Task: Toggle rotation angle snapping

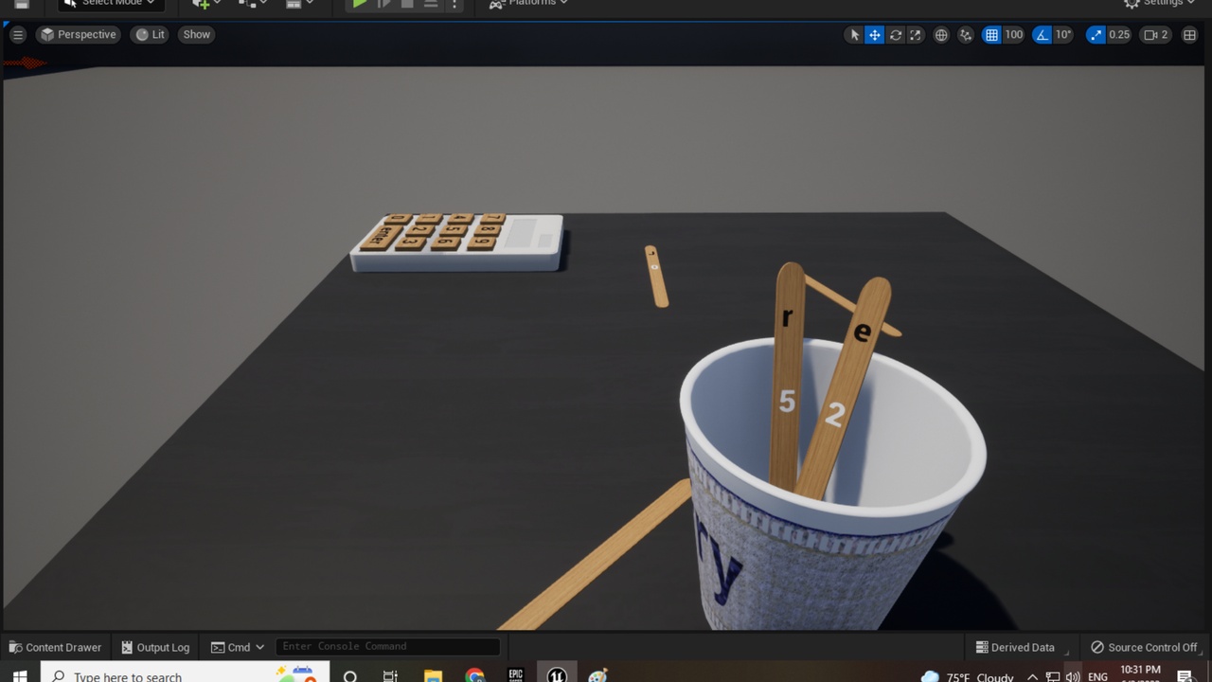Action: (1042, 35)
